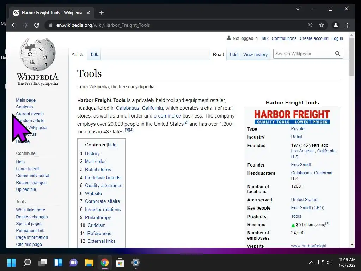The image size is (361, 271).
Task: Click citation reference [2]
Action: (x=186, y=122)
